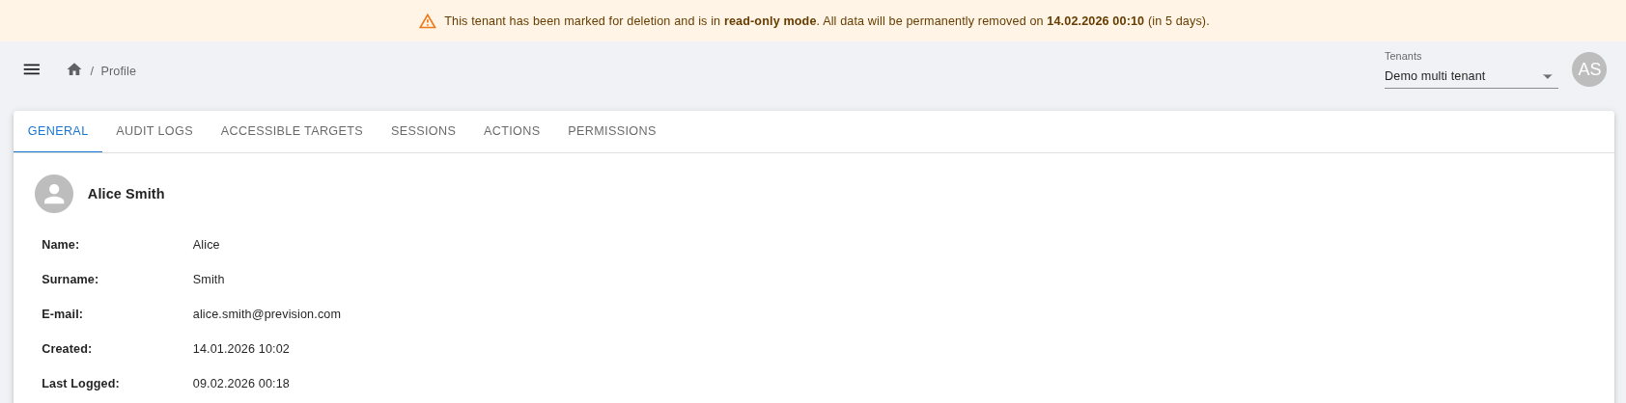
Task: Switch to the Actions tab
Action: [x=512, y=131]
